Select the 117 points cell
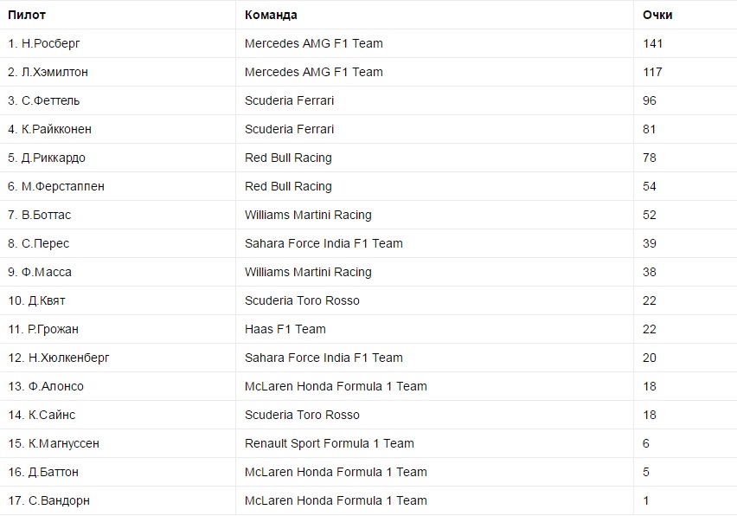This screenshot has height=516, width=737. pos(653,72)
